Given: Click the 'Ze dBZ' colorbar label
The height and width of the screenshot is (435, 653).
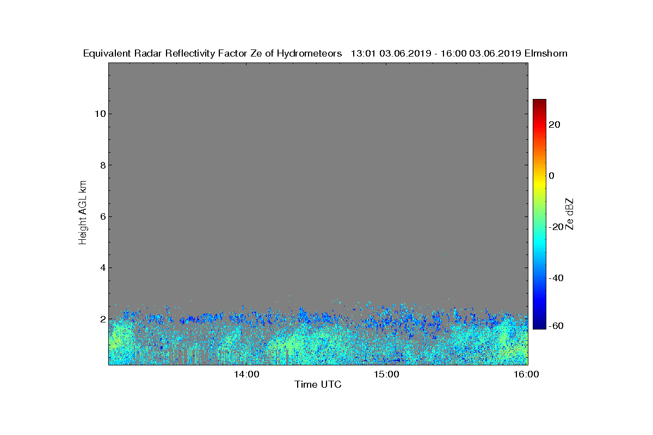Looking at the screenshot, I should click(x=570, y=214).
